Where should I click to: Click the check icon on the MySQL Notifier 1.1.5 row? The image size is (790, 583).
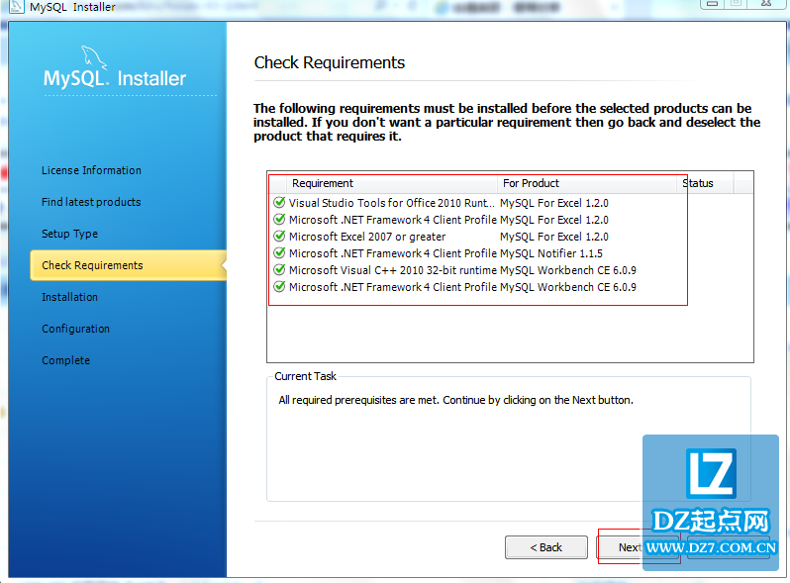(279, 253)
